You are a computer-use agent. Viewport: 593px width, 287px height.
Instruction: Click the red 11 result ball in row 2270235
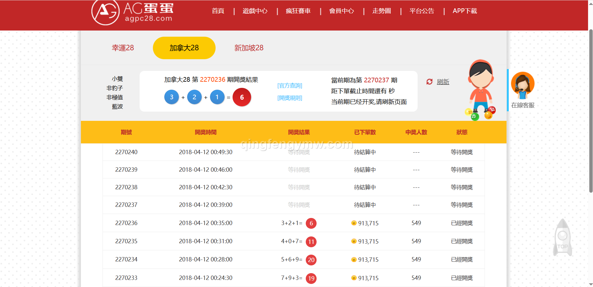[311, 242]
